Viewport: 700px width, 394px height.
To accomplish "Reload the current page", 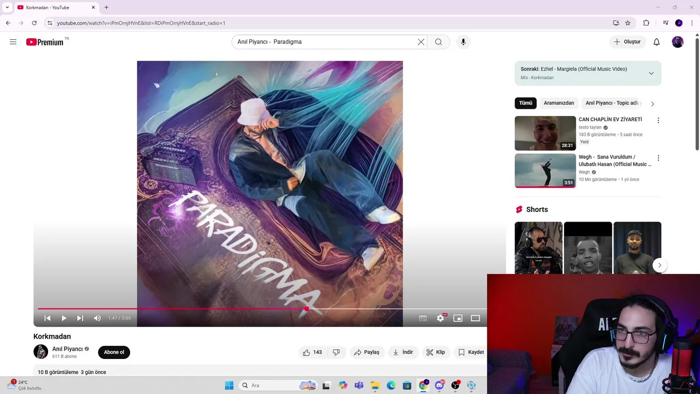I will tap(34, 23).
